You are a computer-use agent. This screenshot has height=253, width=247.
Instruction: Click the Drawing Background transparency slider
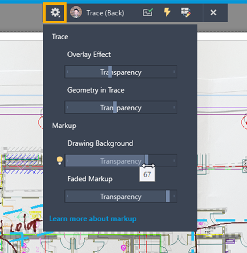121,161
